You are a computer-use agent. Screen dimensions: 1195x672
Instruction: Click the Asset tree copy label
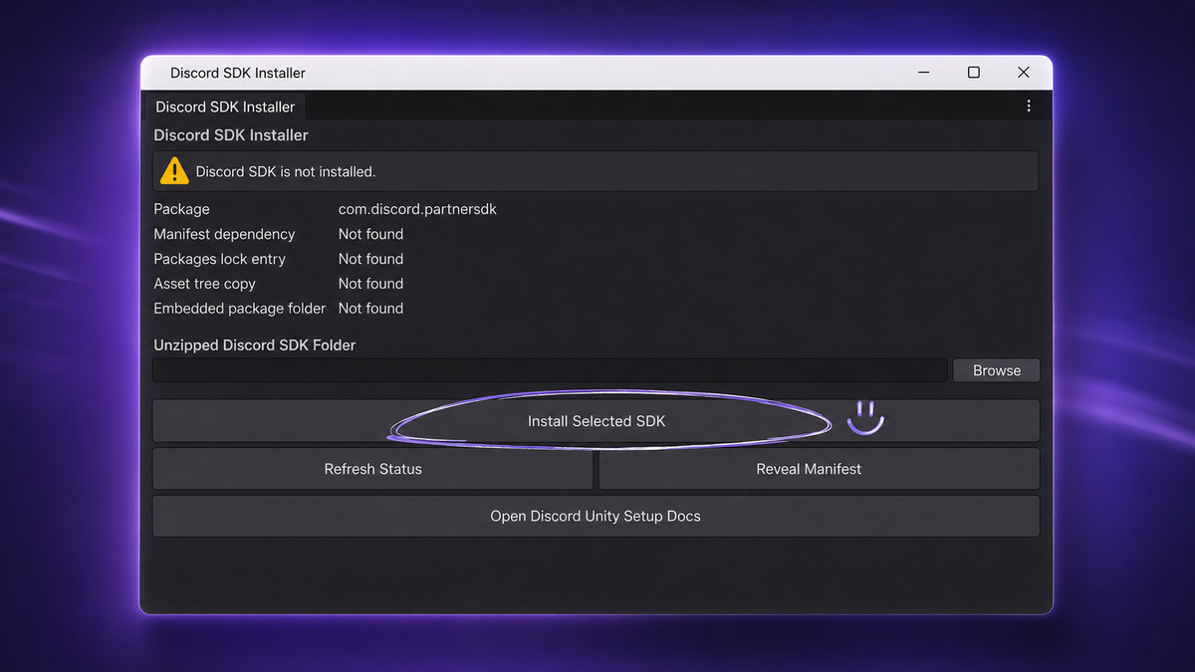coord(204,284)
